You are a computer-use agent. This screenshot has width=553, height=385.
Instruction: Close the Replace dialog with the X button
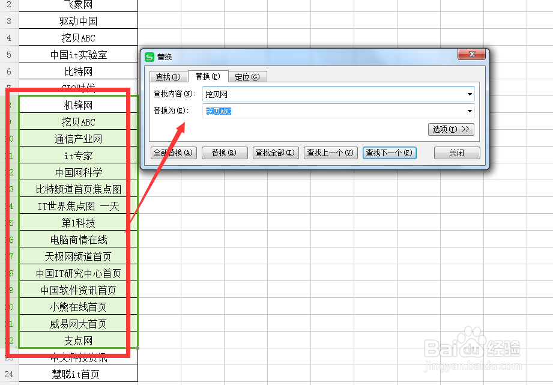[471, 54]
